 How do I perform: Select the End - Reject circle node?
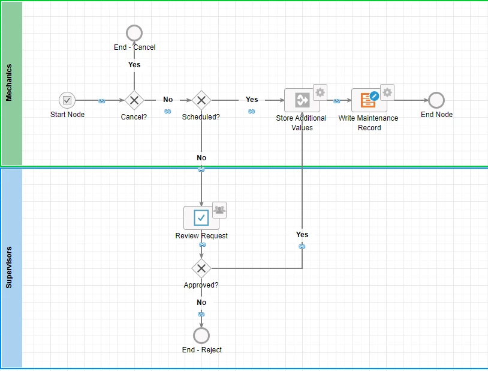pos(201,336)
